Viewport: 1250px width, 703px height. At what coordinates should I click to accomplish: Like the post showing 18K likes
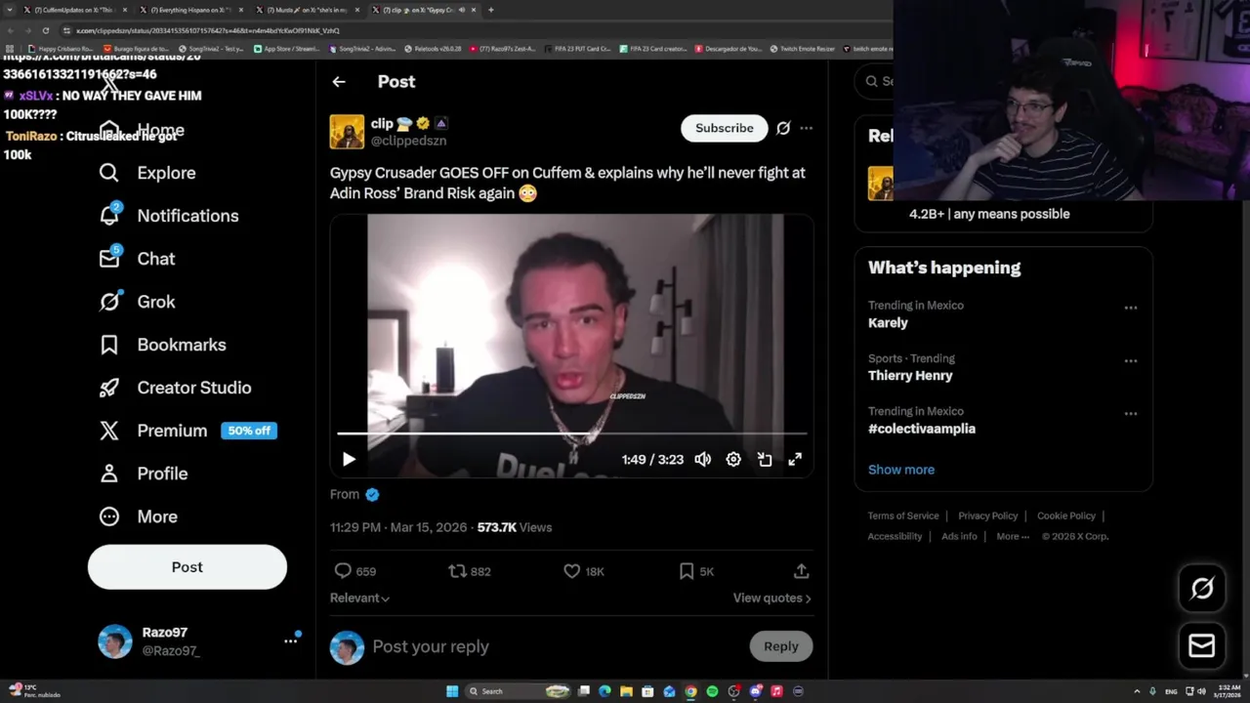[572, 571]
